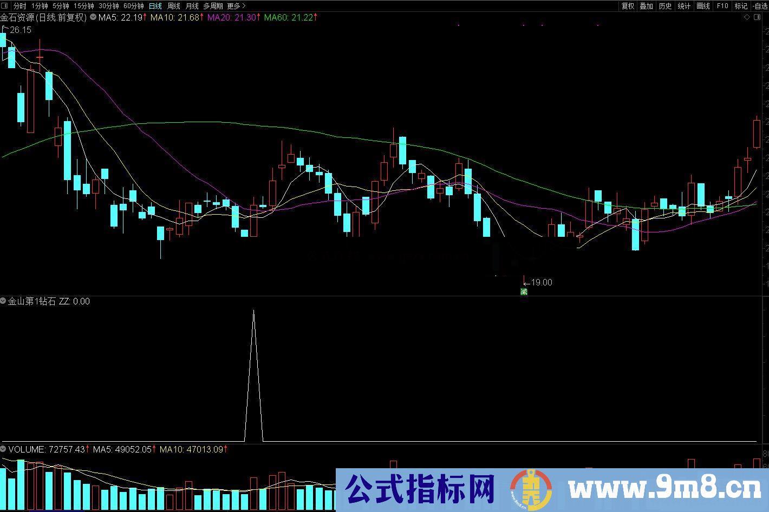Click the 减 marker below 19.00 low
The width and height of the screenshot is (769, 512).
pyautogui.click(x=524, y=292)
